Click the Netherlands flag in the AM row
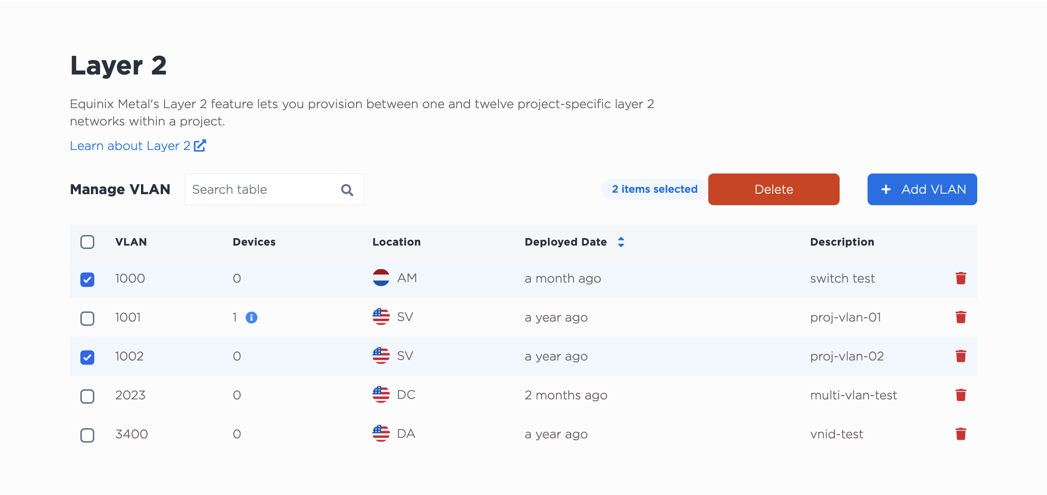The image size is (1047, 495). coord(381,278)
